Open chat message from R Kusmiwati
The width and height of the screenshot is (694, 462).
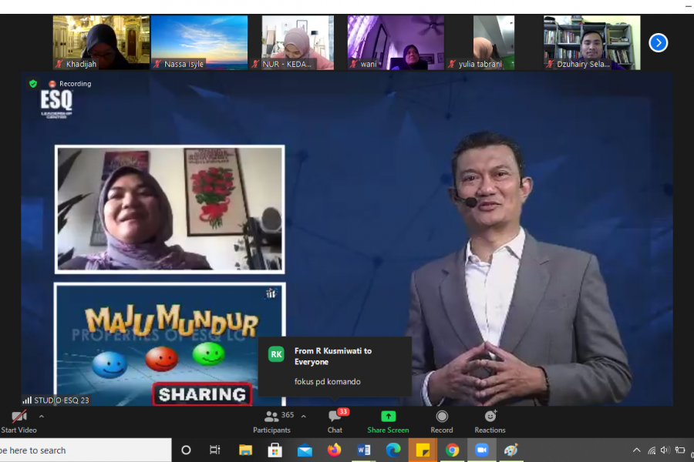click(335, 366)
